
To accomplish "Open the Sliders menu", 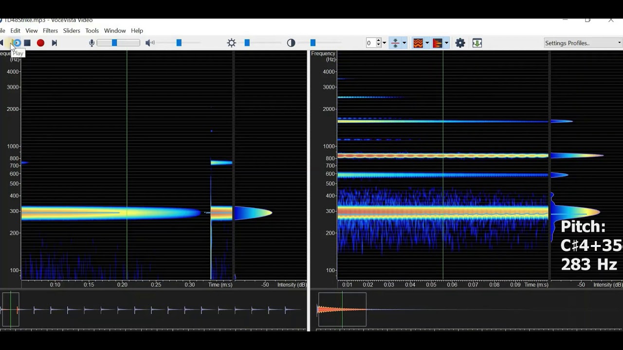I will coord(72,31).
